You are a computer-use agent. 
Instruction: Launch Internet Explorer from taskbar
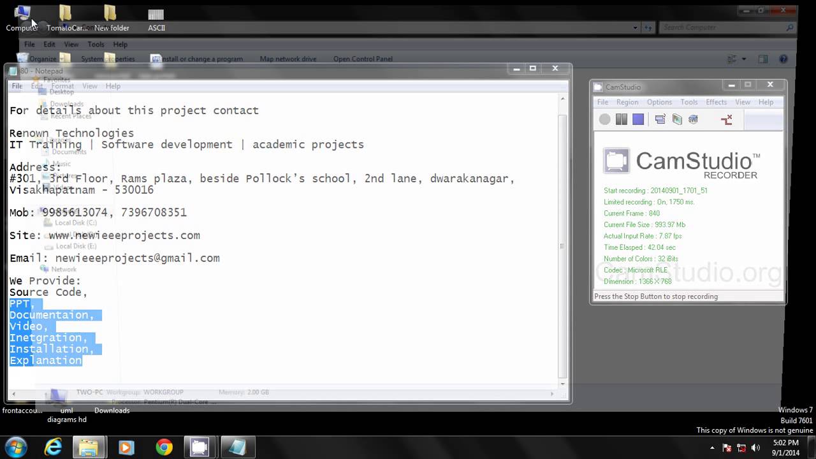click(x=53, y=448)
